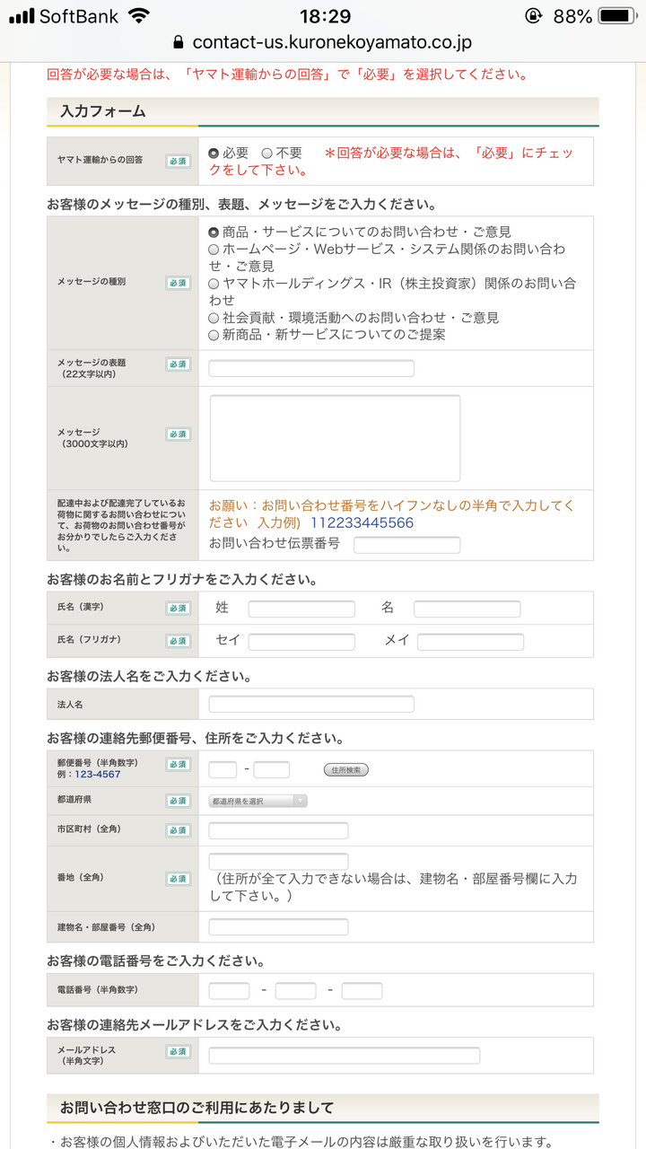Click the メイ furigana field
Viewport: 646px width, 1149px height.
(470, 642)
